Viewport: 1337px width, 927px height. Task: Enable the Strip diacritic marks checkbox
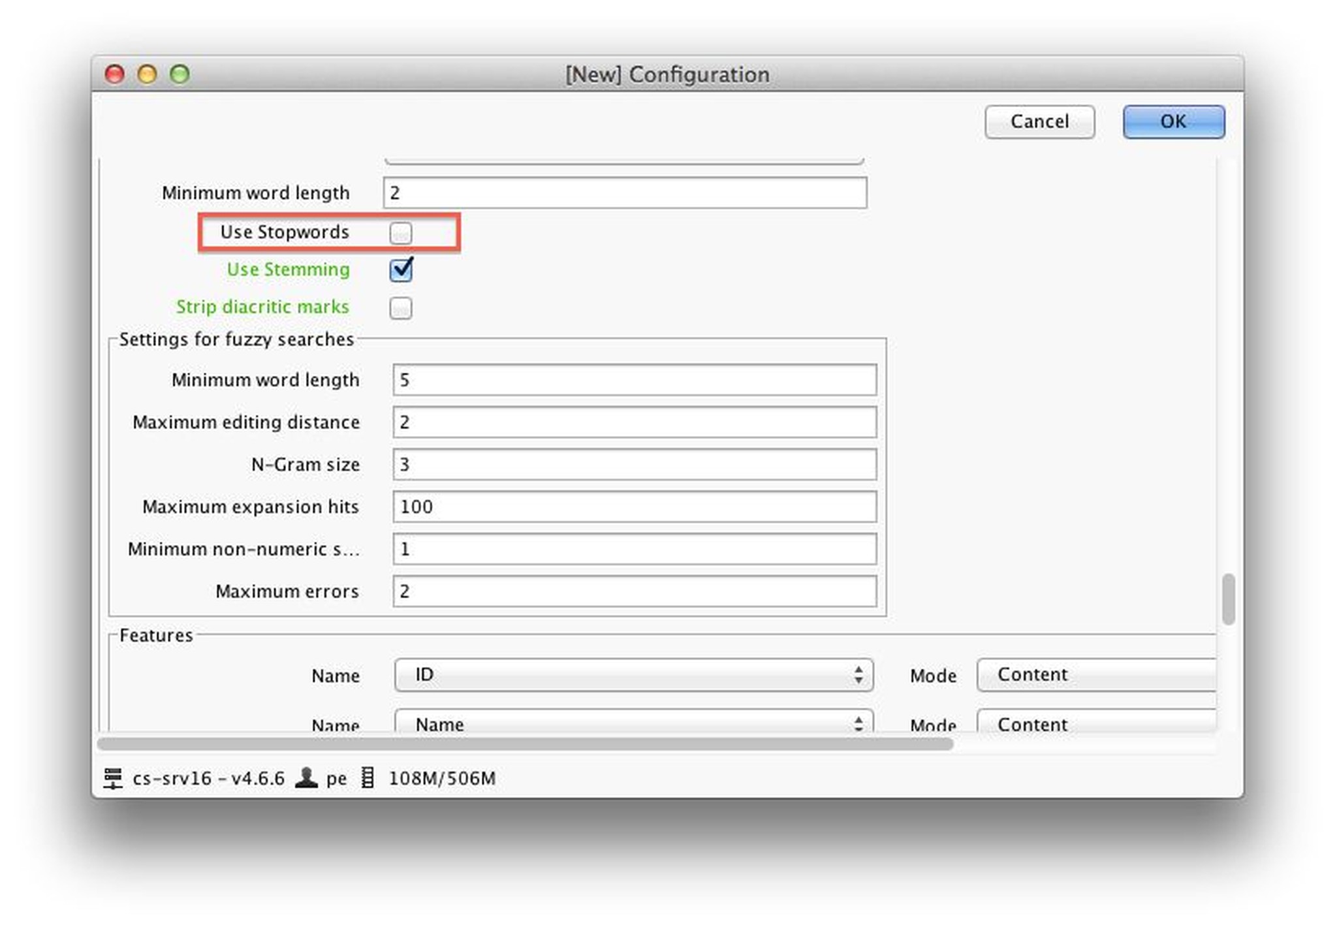click(401, 308)
